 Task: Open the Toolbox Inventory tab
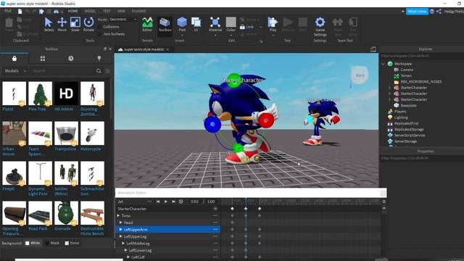pyautogui.click(x=14, y=58)
